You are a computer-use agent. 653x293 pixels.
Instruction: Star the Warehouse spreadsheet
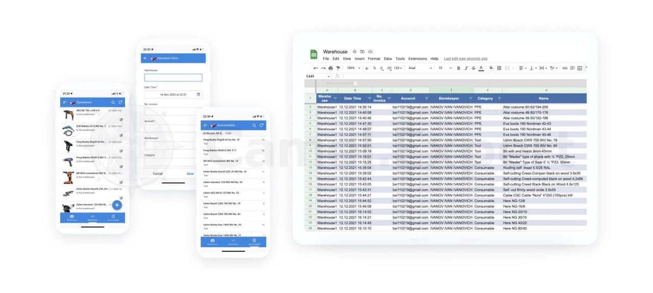(355, 52)
